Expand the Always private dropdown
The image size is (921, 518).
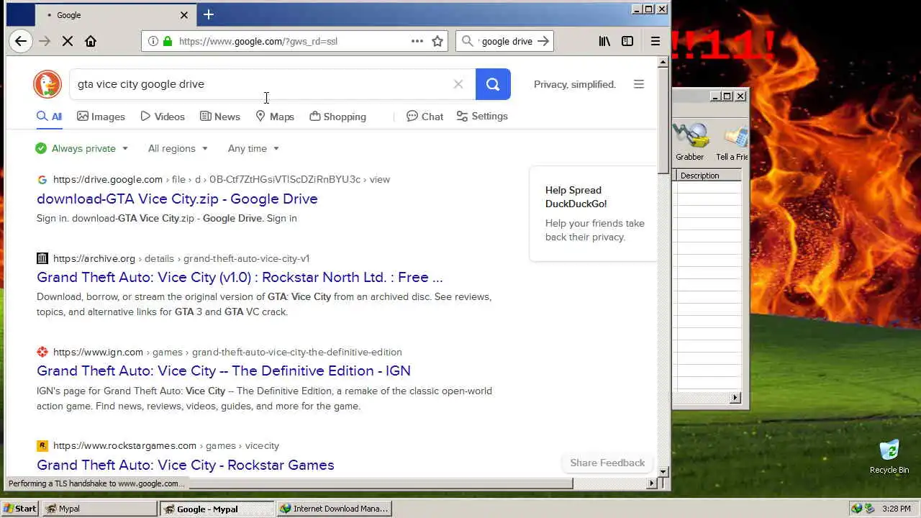click(82, 148)
